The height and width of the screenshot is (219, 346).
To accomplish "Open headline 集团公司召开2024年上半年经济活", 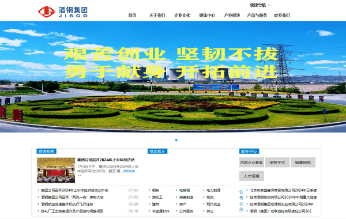I will [x=106, y=160].
